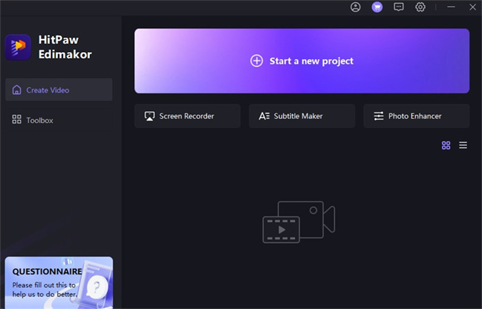
Task: Open the shopping cart purchase icon
Action: 377,7
